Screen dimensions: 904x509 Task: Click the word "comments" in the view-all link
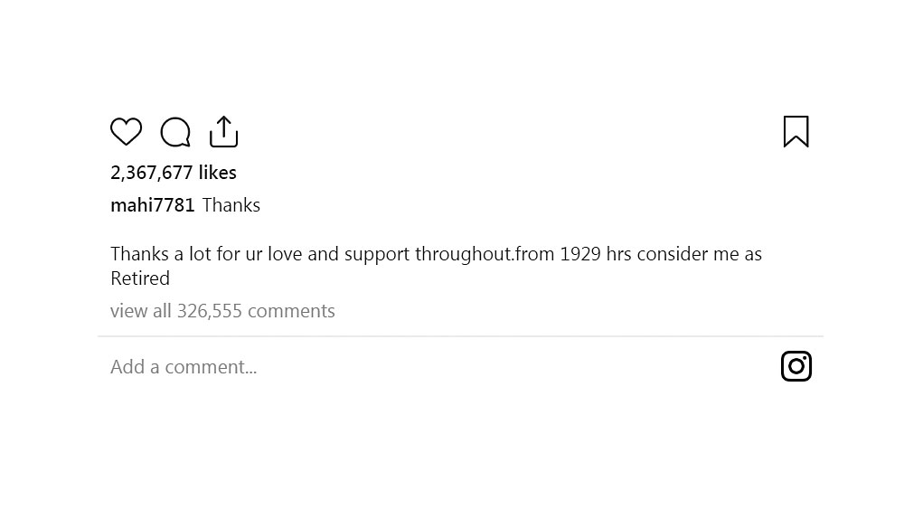[291, 311]
